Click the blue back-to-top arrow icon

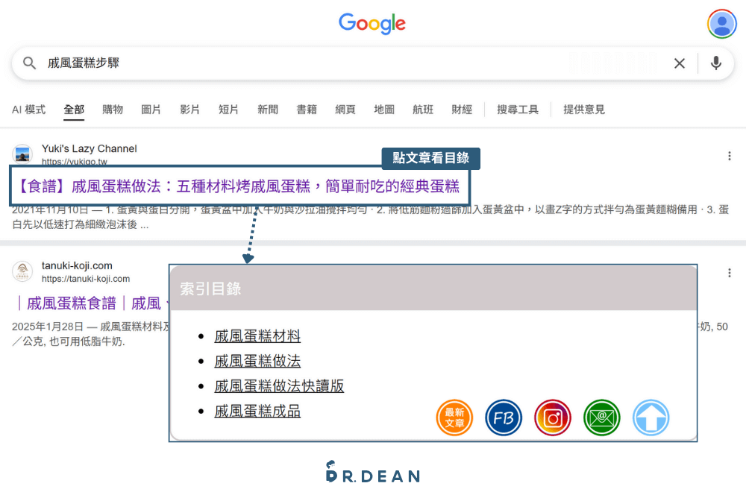point(651,417)
